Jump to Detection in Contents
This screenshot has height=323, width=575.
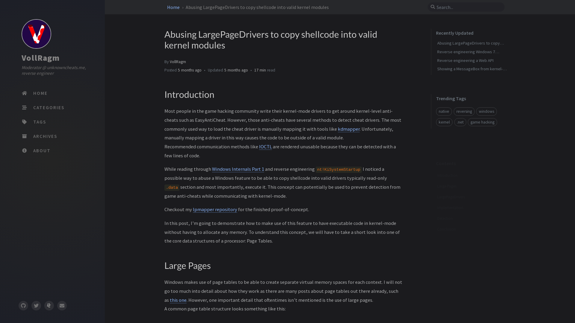(445, 218)
